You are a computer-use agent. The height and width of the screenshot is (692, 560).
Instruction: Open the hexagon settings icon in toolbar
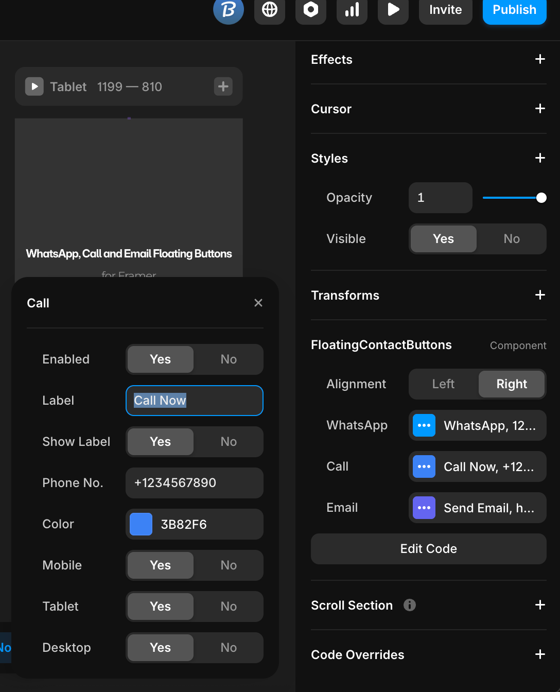[311, 10]
